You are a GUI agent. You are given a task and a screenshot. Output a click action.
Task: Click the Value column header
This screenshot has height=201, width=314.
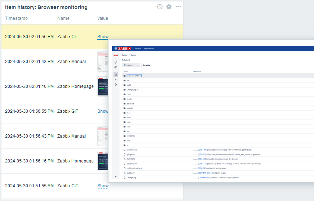pyautogui.click(x=102, y=18)
